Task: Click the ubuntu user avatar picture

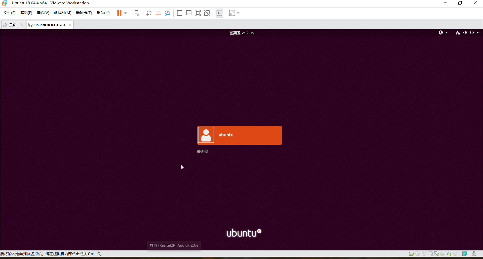Action: click(206, 135)
